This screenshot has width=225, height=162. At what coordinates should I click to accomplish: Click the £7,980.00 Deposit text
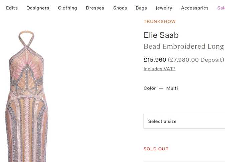click(196, 60)
